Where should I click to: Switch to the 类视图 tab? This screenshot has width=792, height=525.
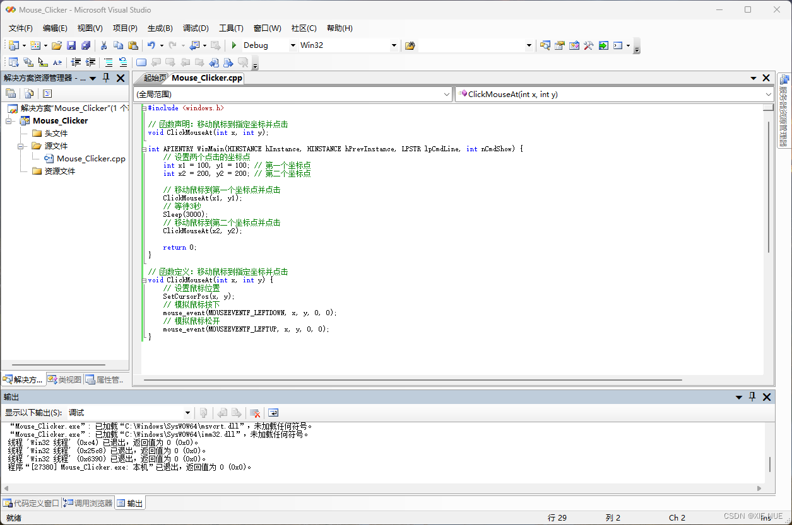tap(65, 379)
